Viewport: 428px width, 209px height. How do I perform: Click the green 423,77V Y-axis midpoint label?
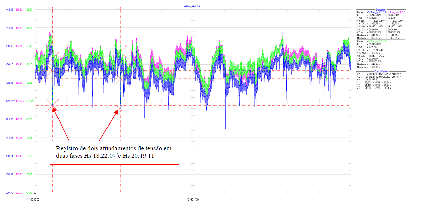(29, 101)
